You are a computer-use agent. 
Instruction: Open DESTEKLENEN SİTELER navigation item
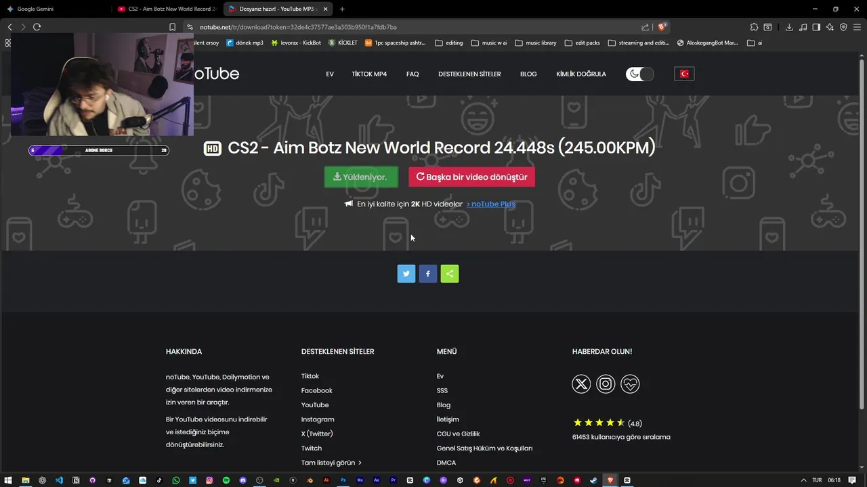click(x=469, y=74)
